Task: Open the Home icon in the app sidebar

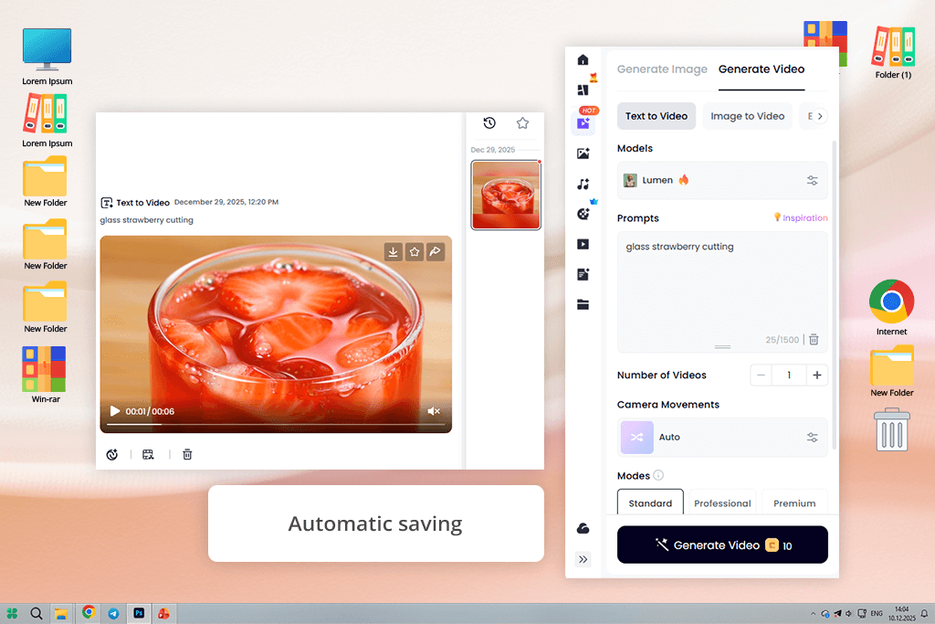Action: click(583, 59)
